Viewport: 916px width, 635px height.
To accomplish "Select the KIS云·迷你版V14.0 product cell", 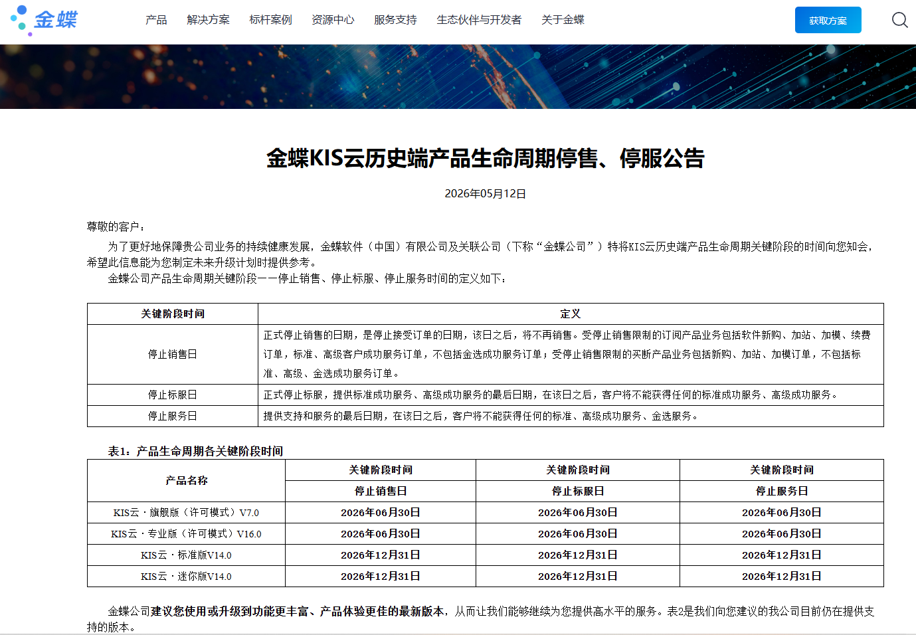I will 186,576.
